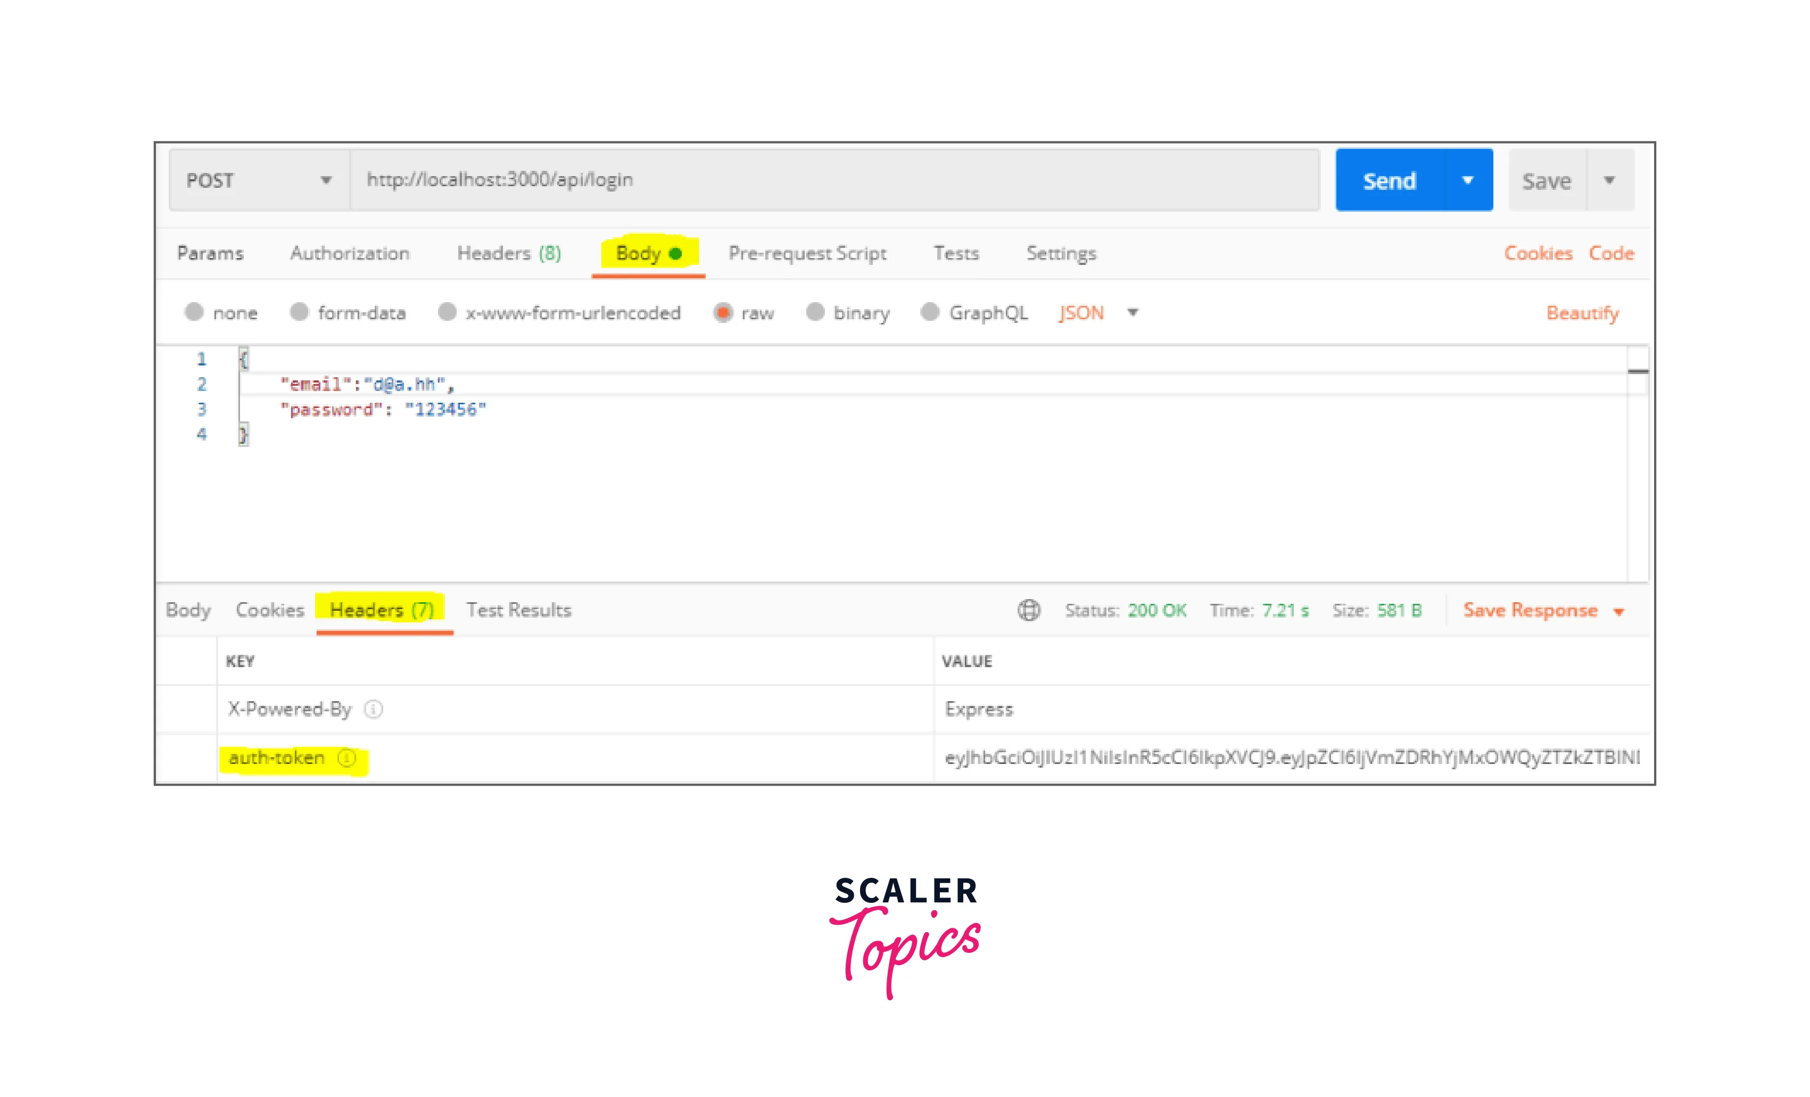The image size is (1810, 1097).
Task: Select the x-www-form-urlencoded radio option
Action: [x=447, y=313]
